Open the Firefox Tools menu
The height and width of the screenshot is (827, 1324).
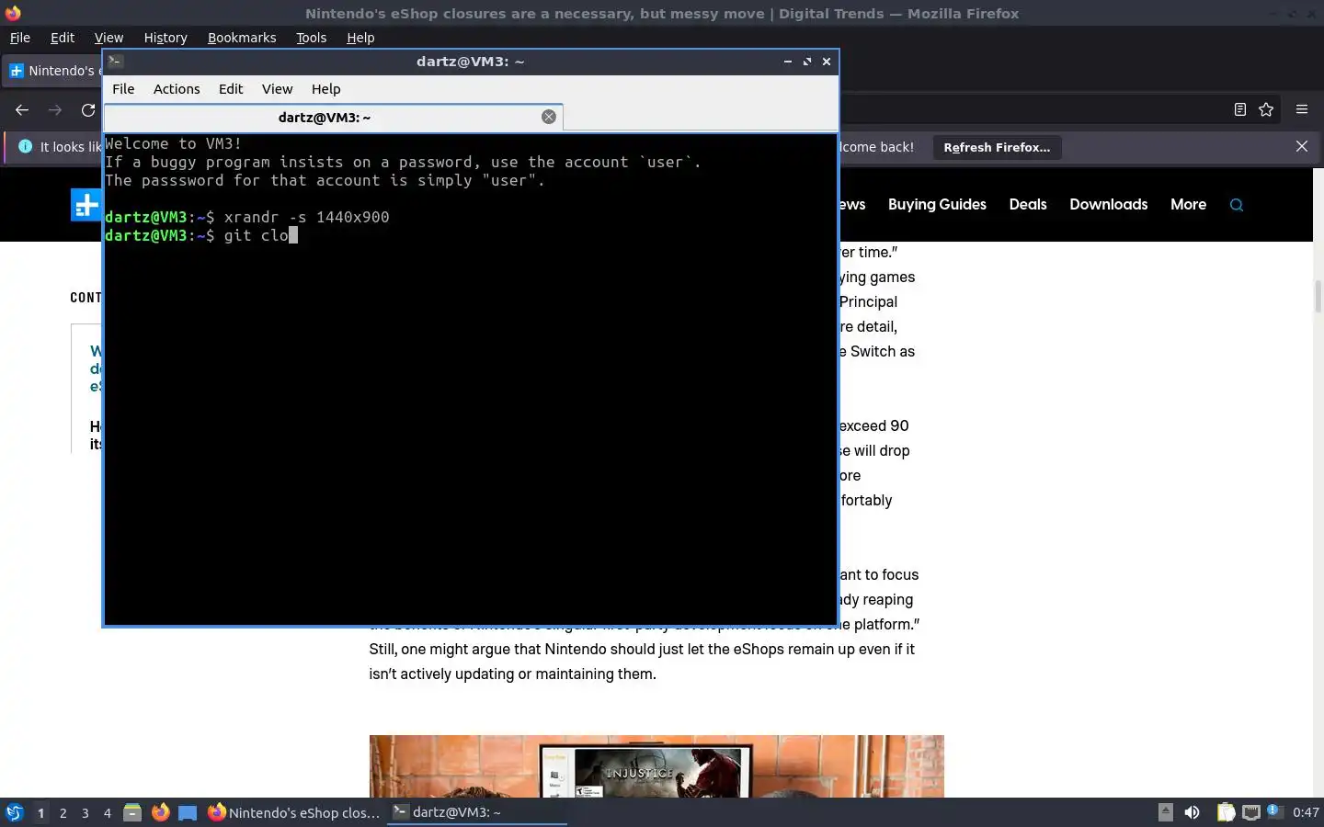tap(311, 38)
